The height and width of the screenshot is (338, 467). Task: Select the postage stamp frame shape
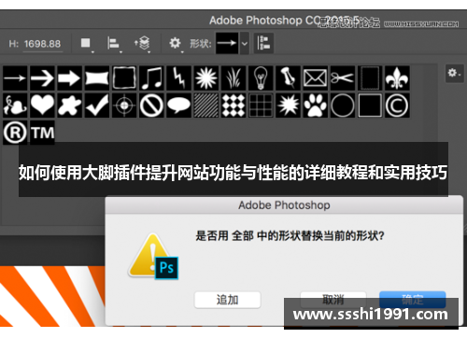pos(370,78)
